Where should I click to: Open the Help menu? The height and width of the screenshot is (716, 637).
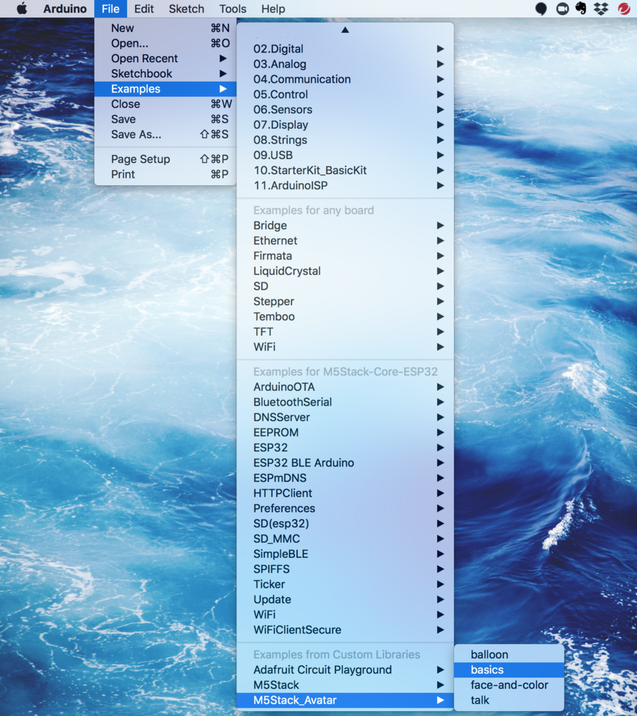click(x=273, y=8)
